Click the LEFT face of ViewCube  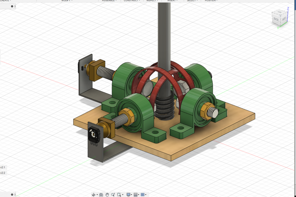click(x=284, y=19)
